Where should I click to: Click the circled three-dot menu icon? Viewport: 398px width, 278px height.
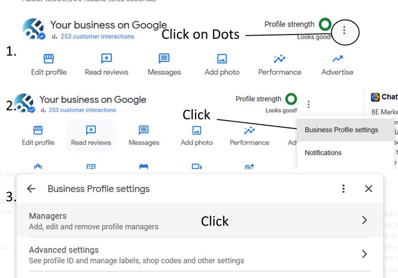tap(344, 30)
